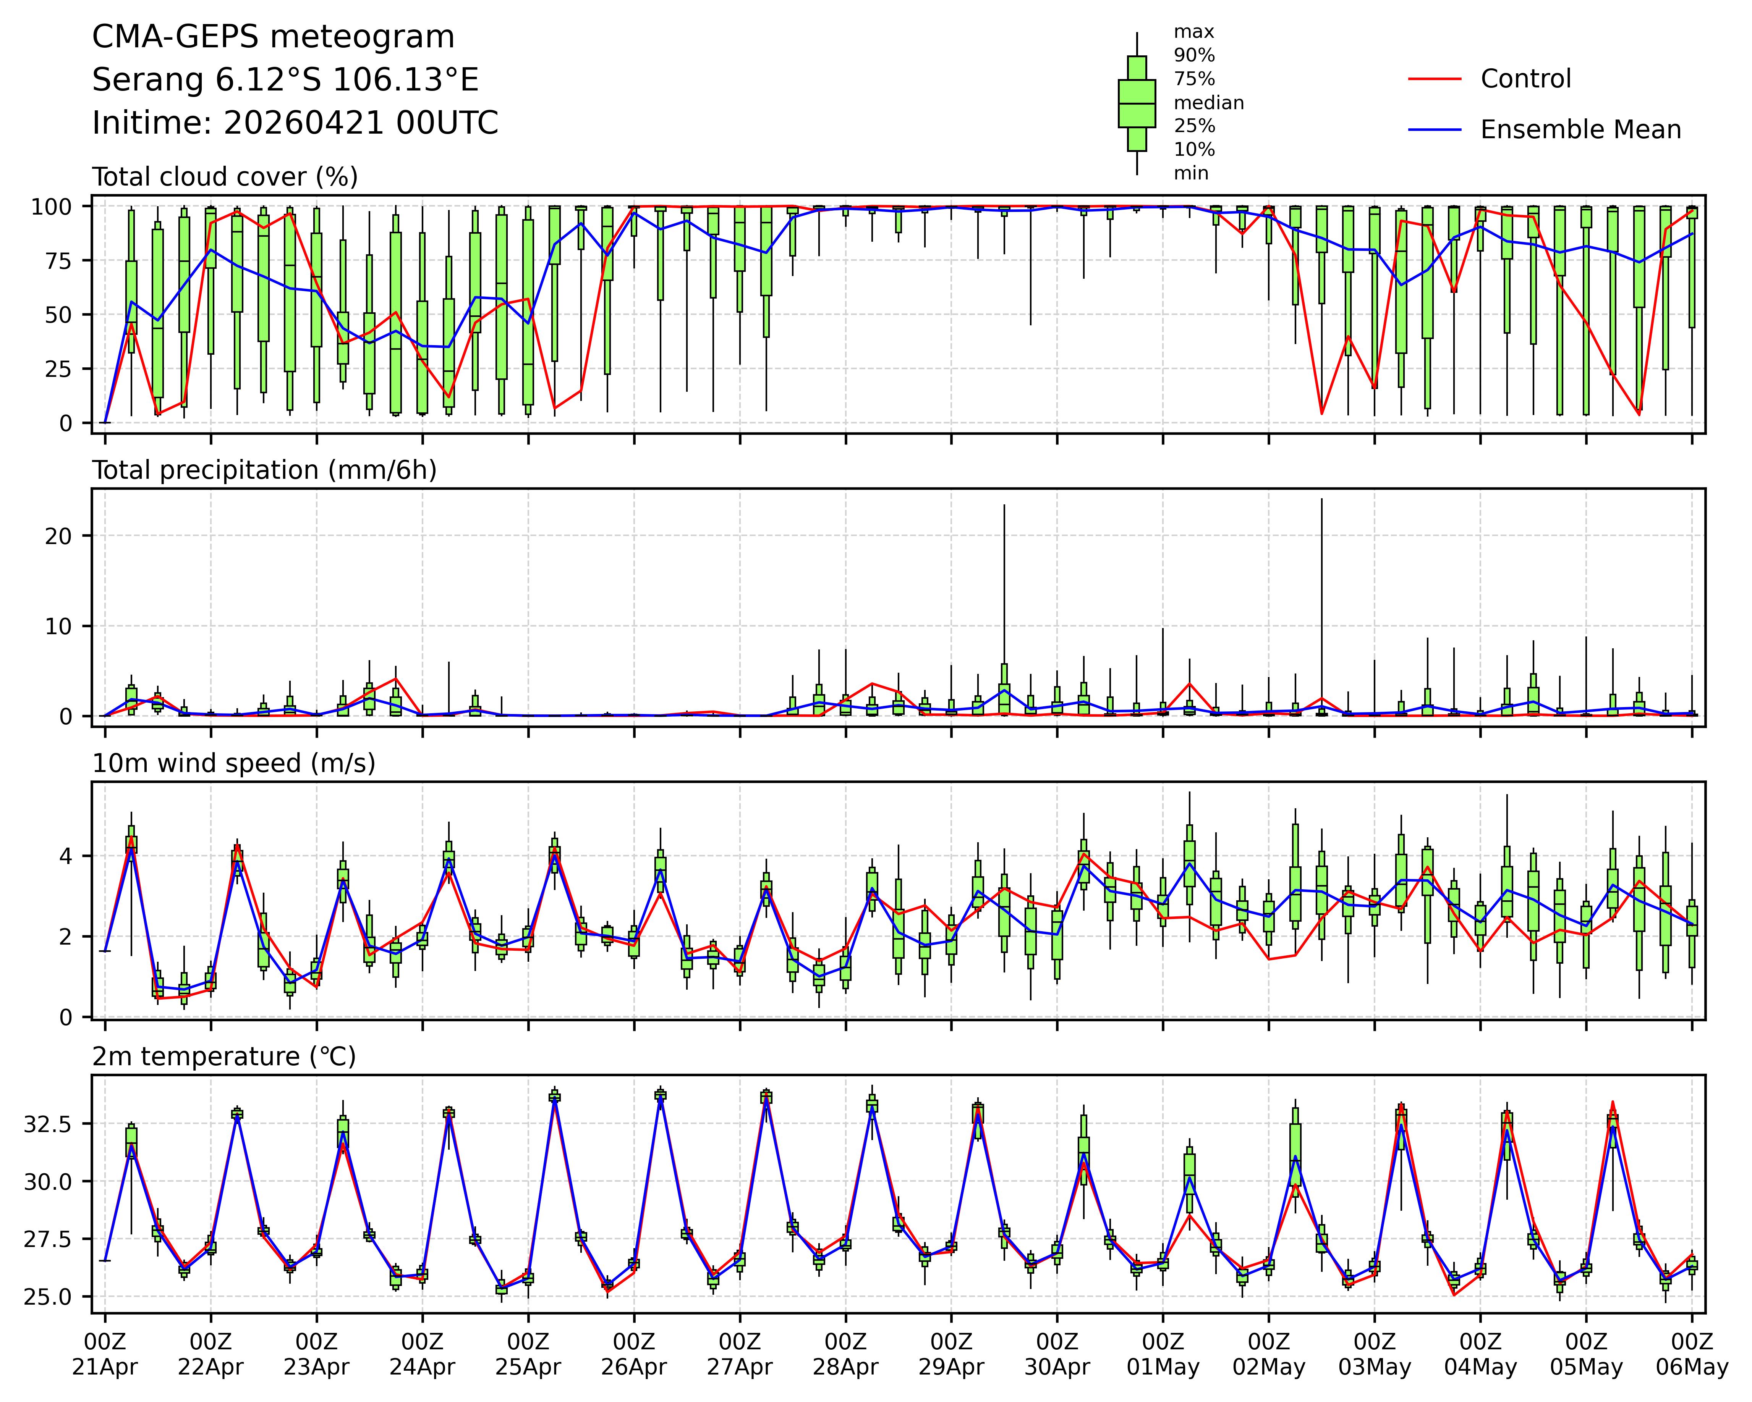Viewport: 1752px width, 1402px height.
Task: Click the red Control legend line
Action: 1434,79
